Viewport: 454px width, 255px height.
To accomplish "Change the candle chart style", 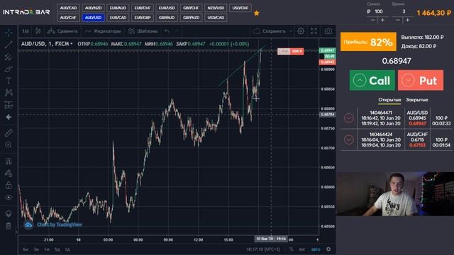I will point(38,31).
